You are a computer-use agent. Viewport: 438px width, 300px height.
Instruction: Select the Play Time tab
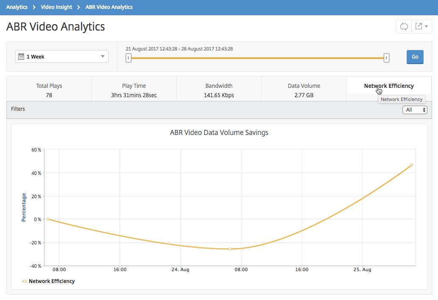point(134,90)
